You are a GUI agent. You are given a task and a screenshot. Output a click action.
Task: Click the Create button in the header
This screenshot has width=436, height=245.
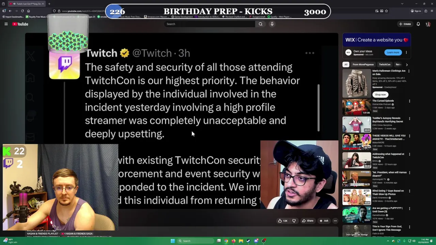tap(405, 24)
